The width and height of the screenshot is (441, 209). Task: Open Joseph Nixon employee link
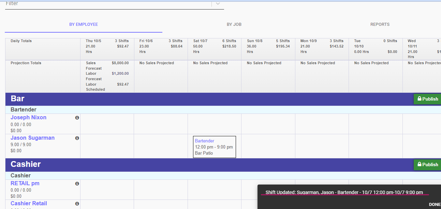[x=28, y=118]
